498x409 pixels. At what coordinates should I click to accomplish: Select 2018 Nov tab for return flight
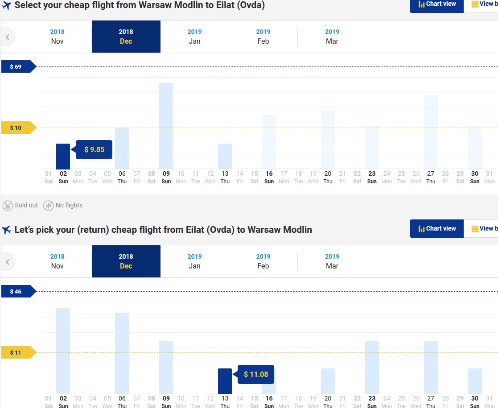point(57,261)
